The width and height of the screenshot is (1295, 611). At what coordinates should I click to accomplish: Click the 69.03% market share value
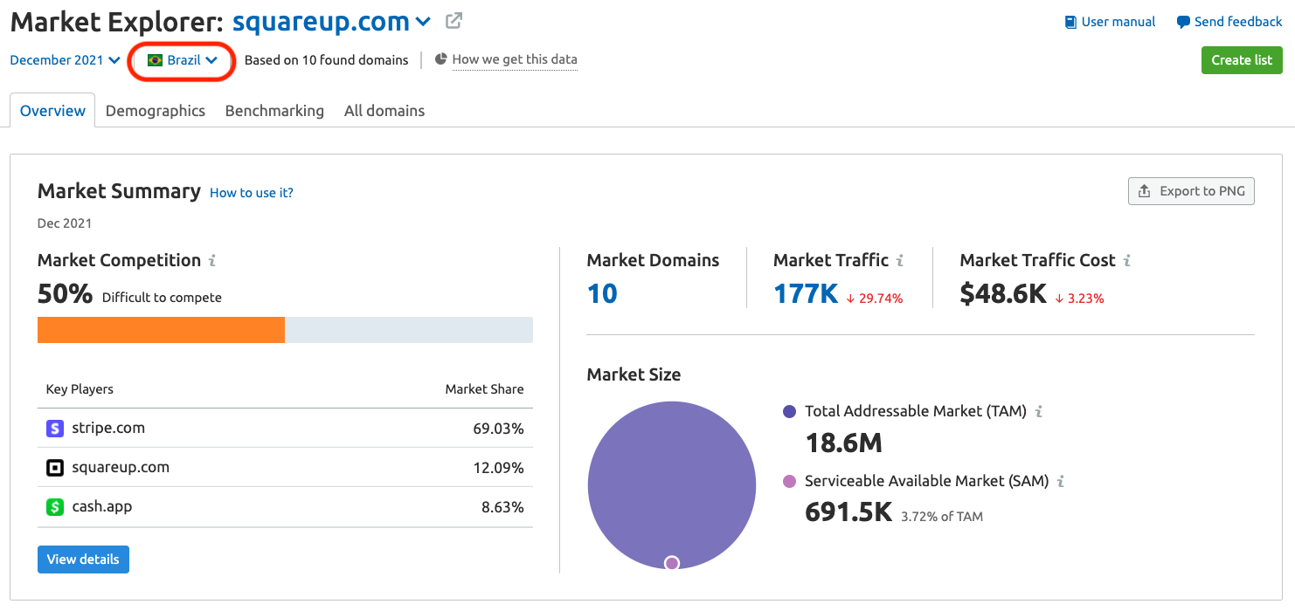point(498,429)
